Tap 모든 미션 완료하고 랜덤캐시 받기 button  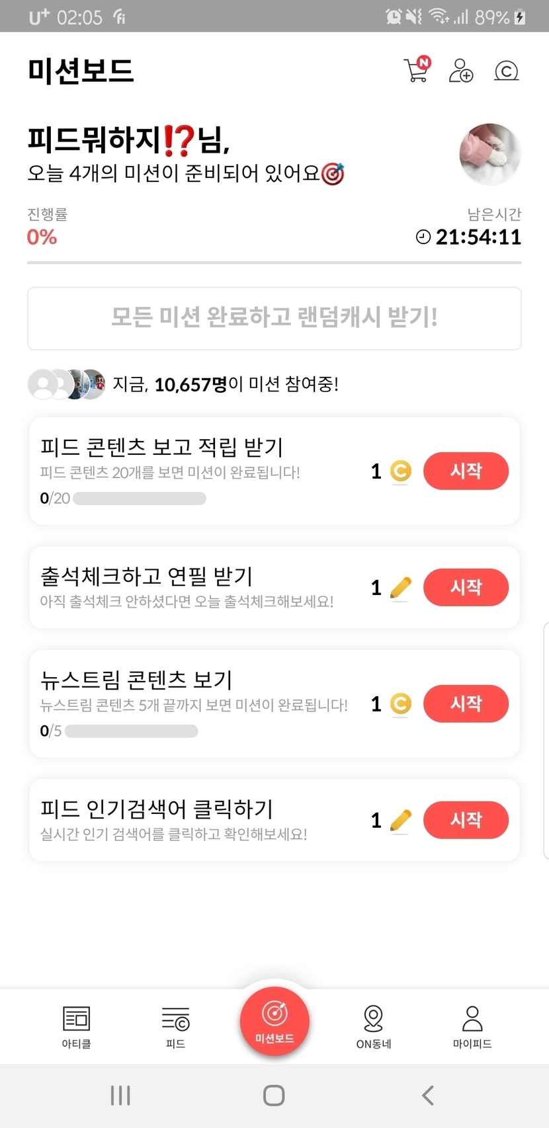274,318
